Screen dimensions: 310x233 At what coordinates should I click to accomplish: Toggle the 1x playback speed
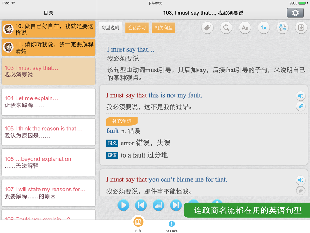(x=263, y=28)
